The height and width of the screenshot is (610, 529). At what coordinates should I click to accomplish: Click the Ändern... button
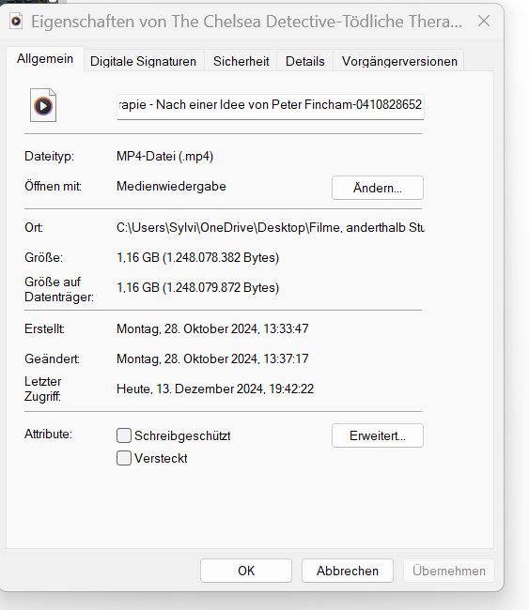point(378,188)
